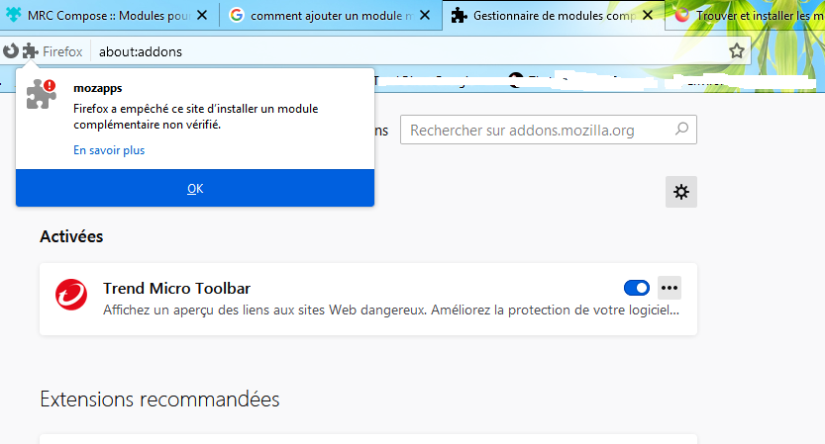This screenshot has width=825, height=444.
Task: Open the 'En savoir plus' link
Action: tap(109, 150)
